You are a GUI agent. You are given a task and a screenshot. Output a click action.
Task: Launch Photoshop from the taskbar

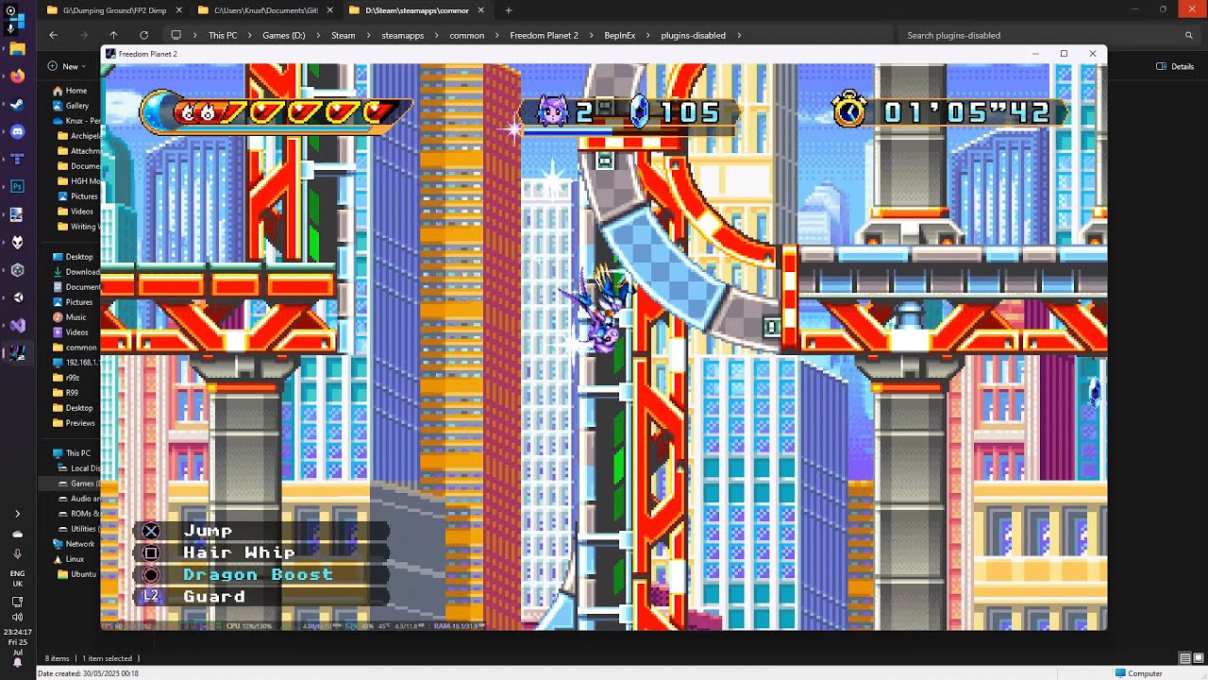pyautogui.click(x=17, y=187)
